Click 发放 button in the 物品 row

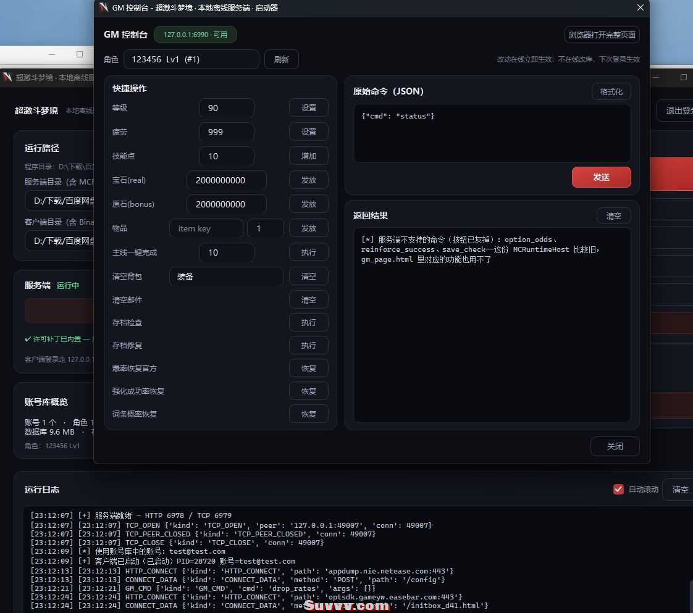(x=308, y=228)
